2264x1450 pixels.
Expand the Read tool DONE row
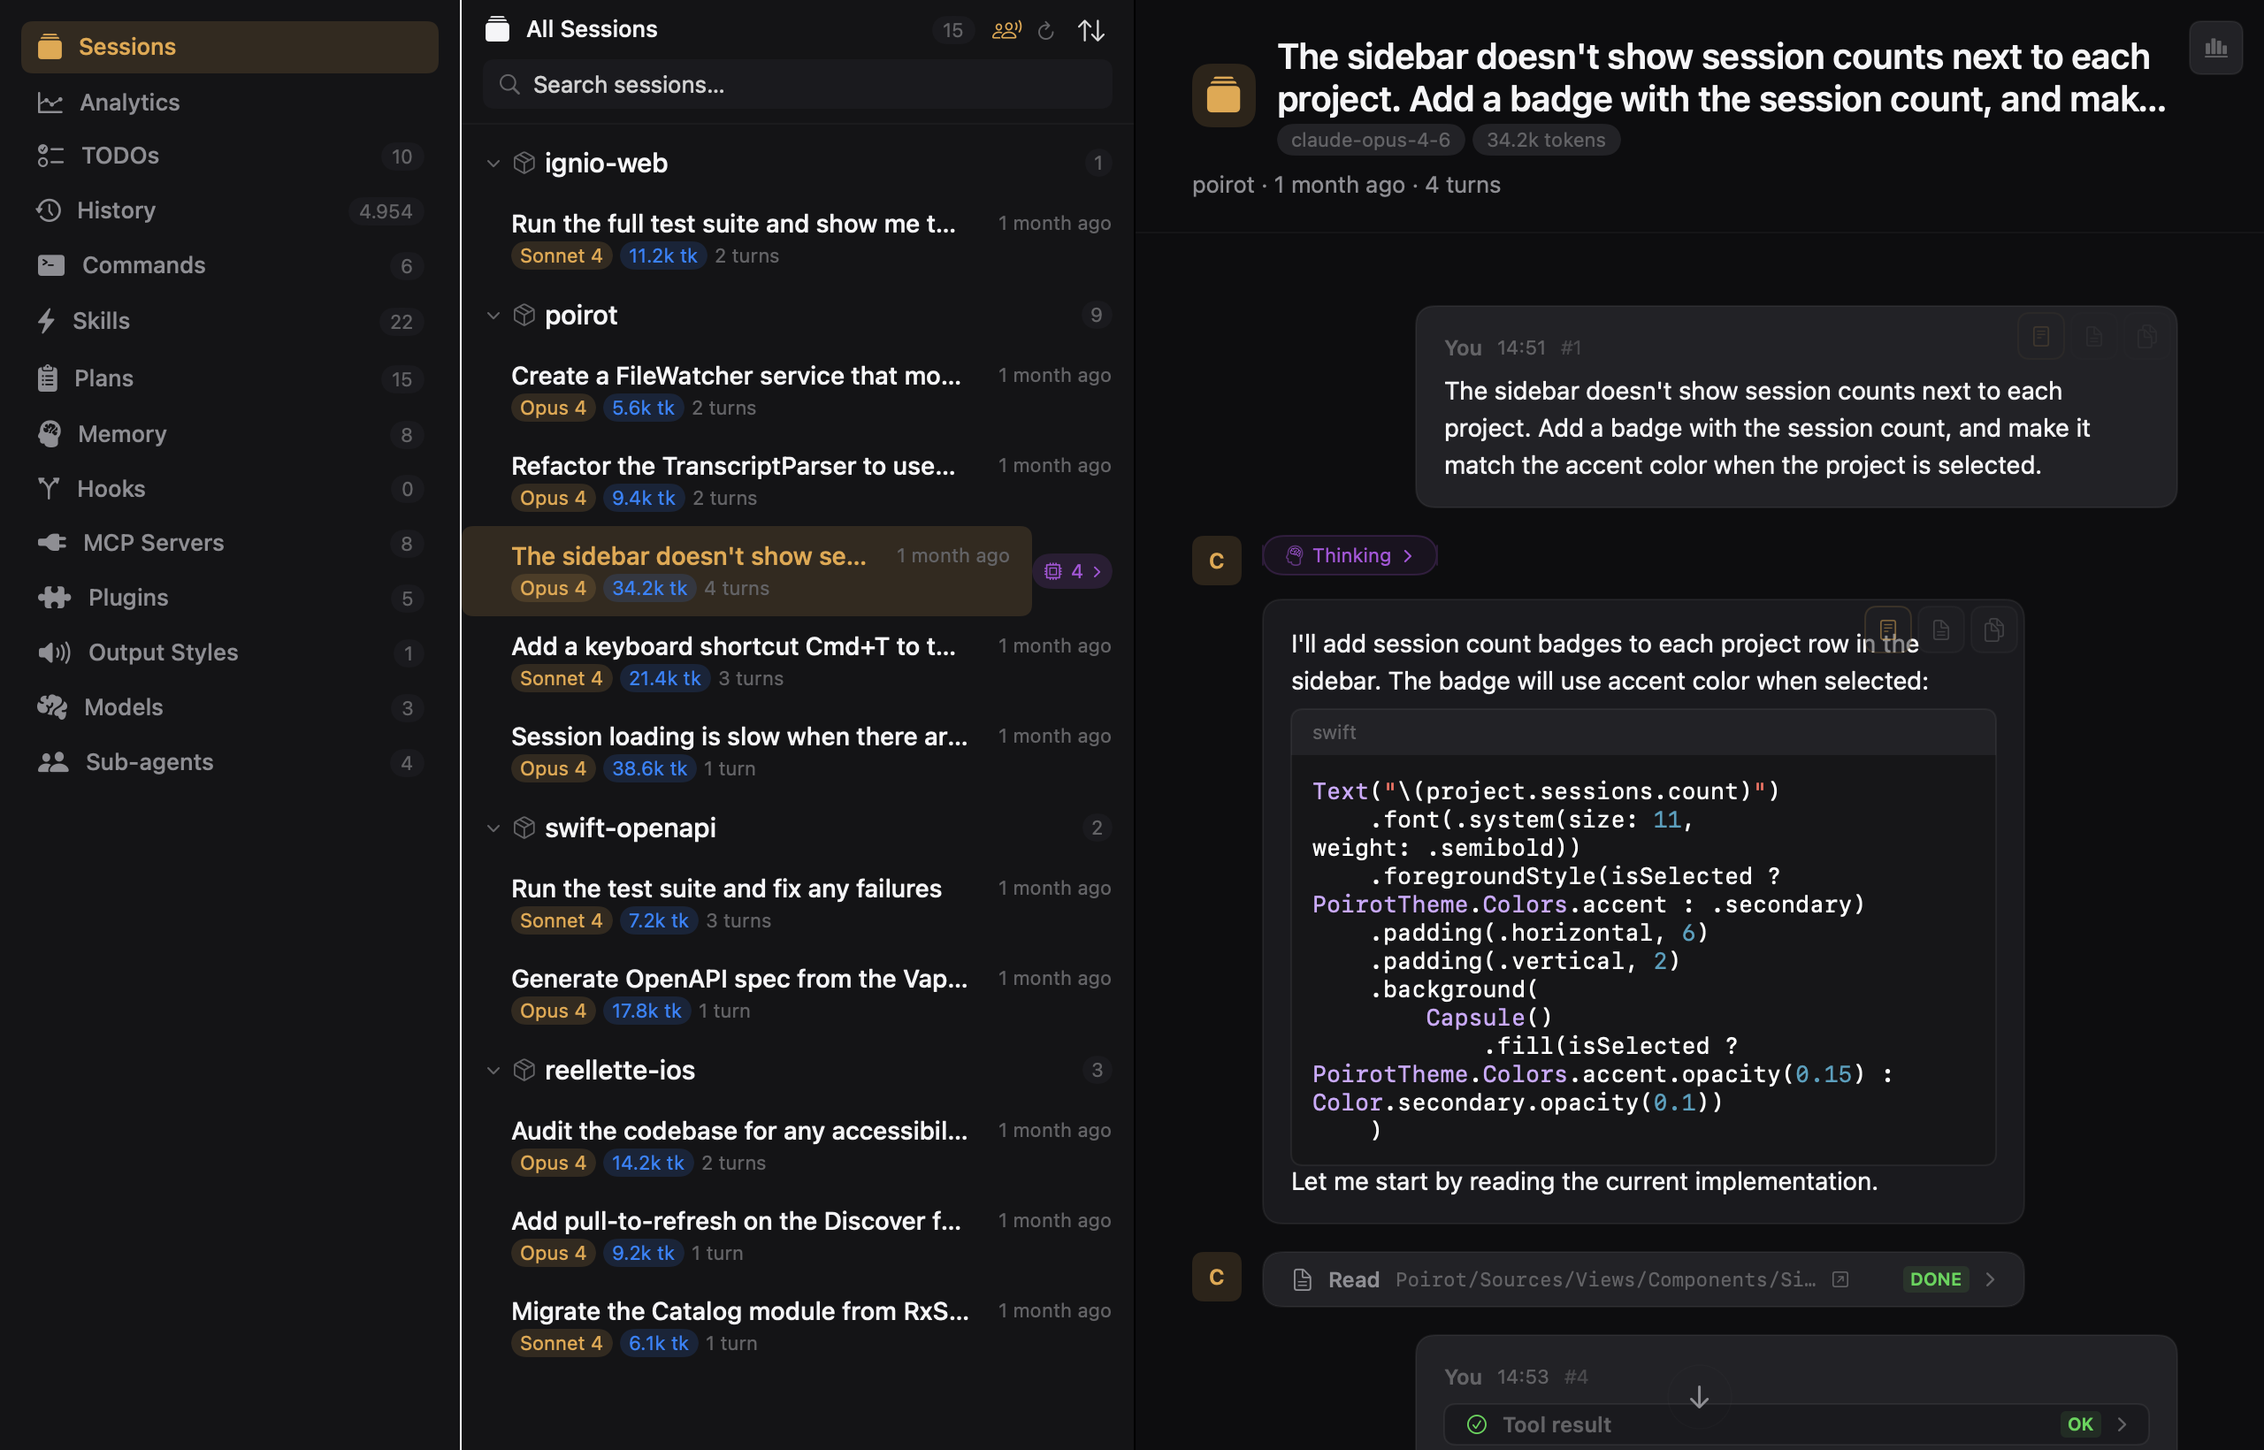click(x=1990, y=1278)
